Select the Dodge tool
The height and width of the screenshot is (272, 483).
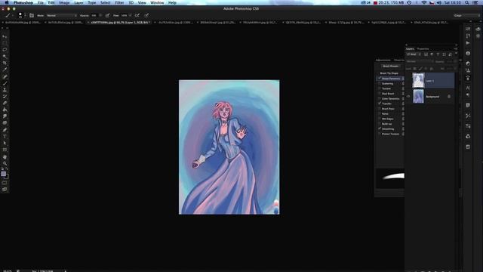pos(5,123)
